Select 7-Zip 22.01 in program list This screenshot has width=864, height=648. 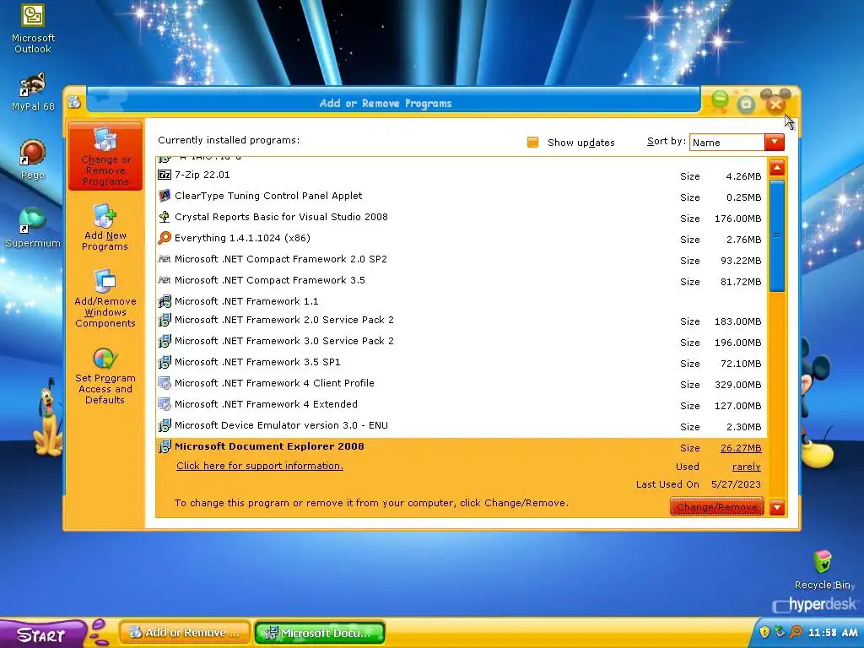click(462, 175)
